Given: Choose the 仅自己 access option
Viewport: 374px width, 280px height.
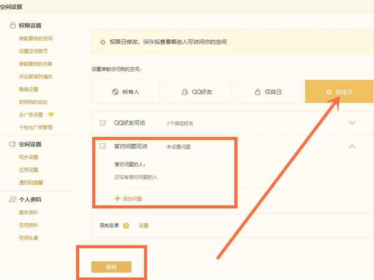Looking at the screenshot, I should 267,91.
